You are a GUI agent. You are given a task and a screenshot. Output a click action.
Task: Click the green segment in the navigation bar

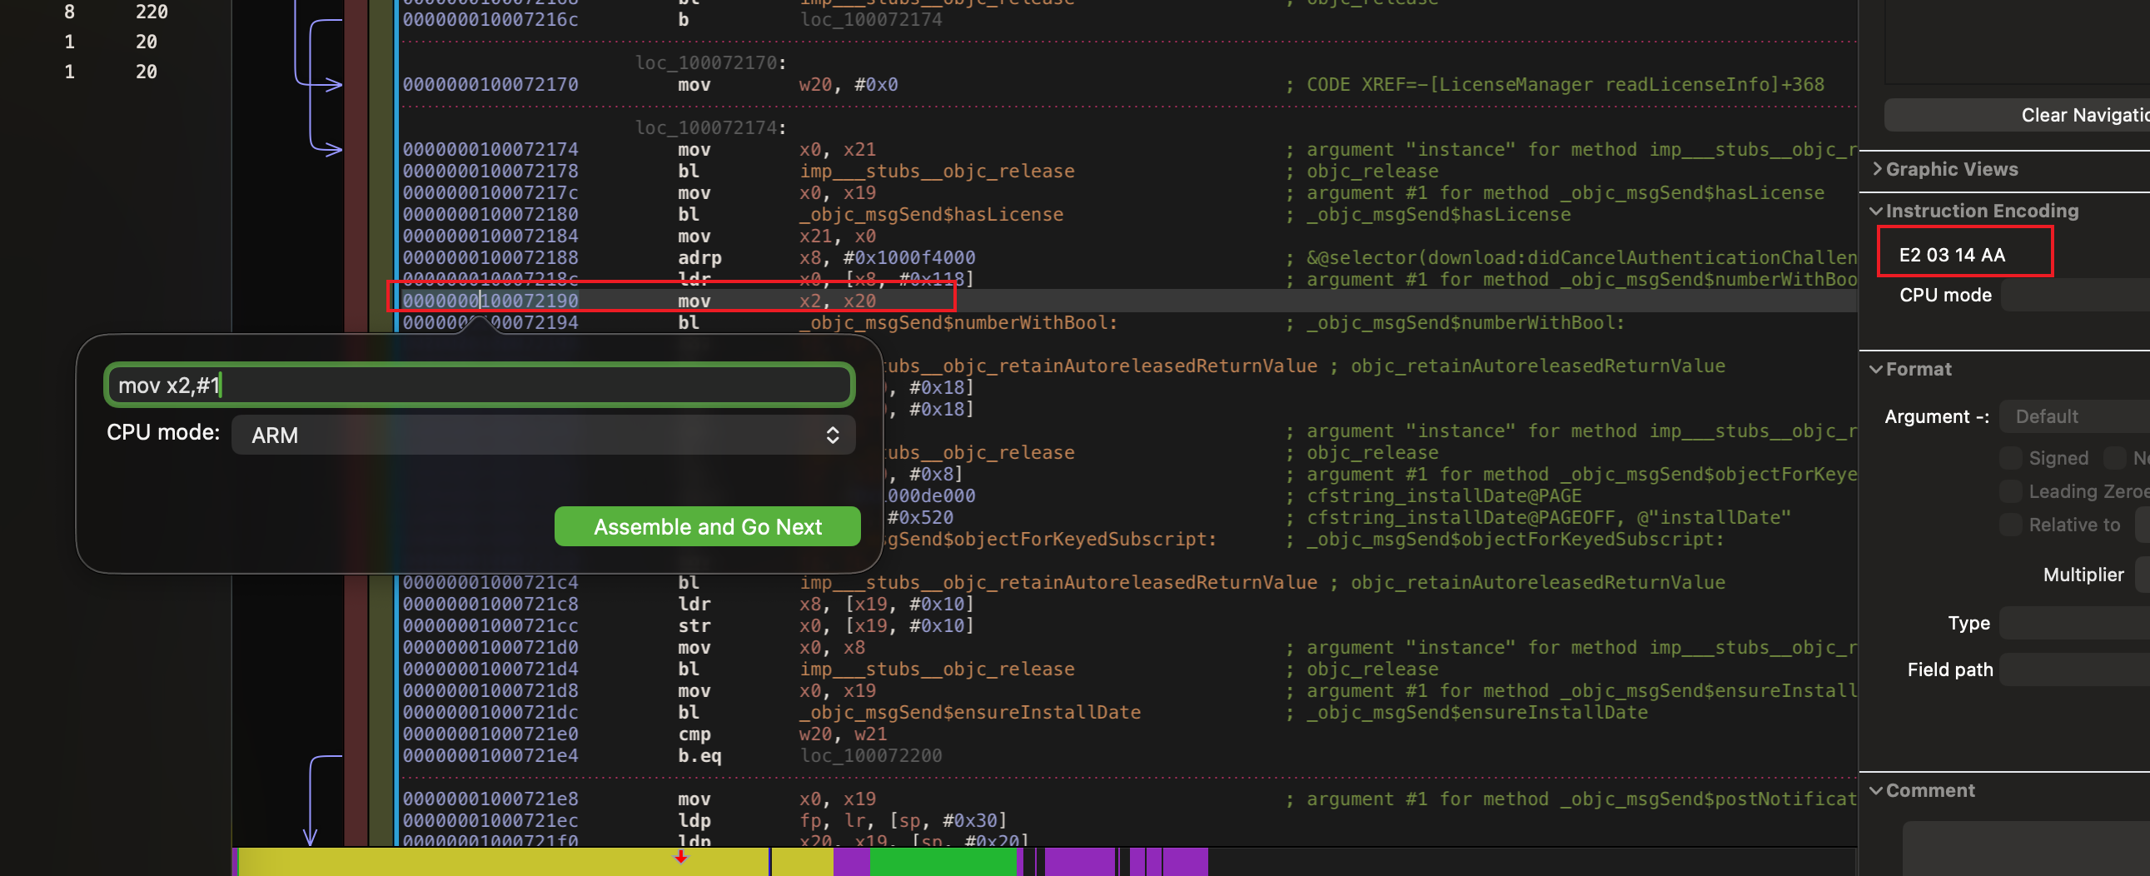click(943, 862)
